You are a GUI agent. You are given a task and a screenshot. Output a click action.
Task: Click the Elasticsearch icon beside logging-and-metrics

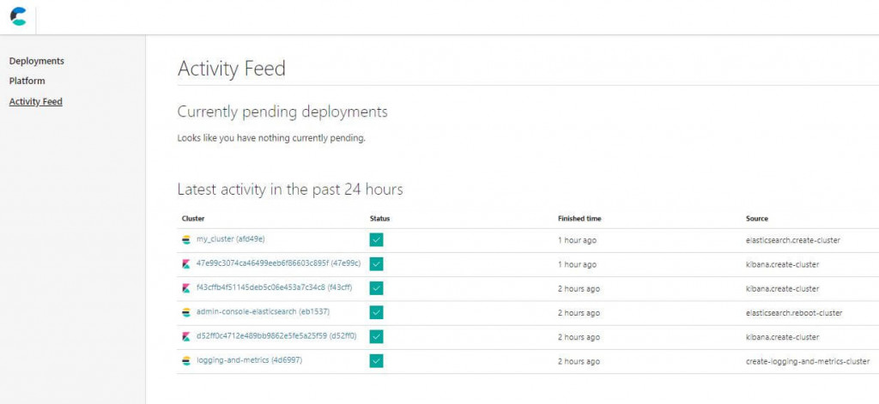coord(186,361)
